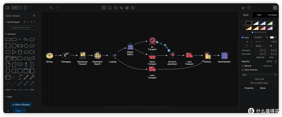Open the 100% zoom dropdown
The height and width of the screenshot is (117, 282).
coord(16,8)
